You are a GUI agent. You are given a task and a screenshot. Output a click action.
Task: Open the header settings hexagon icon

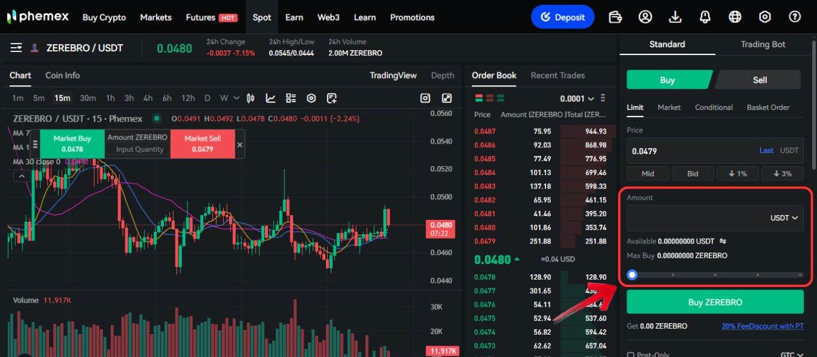pos(765,17)
